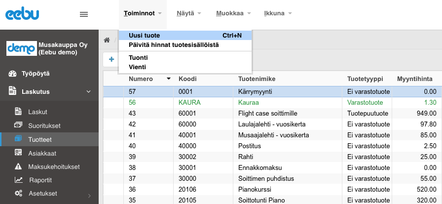This screenshot has height=204, width=442.
Task: Select Uusi tuote menu entry
Action: point(185,35)
